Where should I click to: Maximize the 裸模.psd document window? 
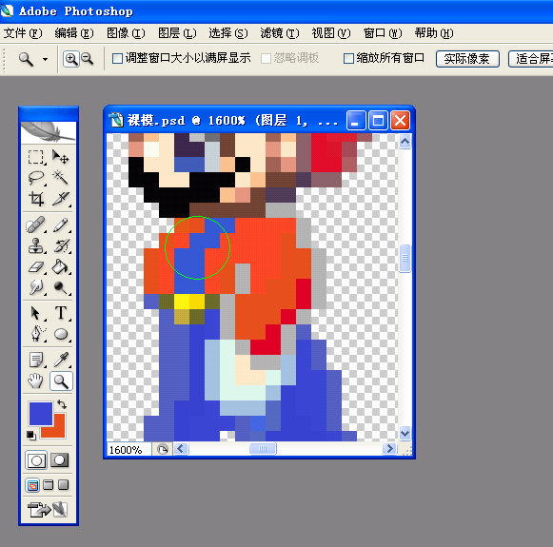(378, 121)
